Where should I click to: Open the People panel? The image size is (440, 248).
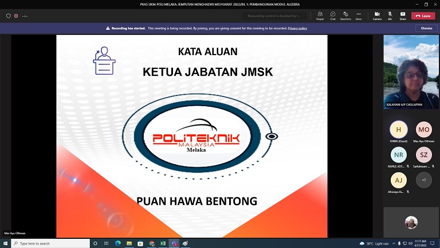click(320, 15)
